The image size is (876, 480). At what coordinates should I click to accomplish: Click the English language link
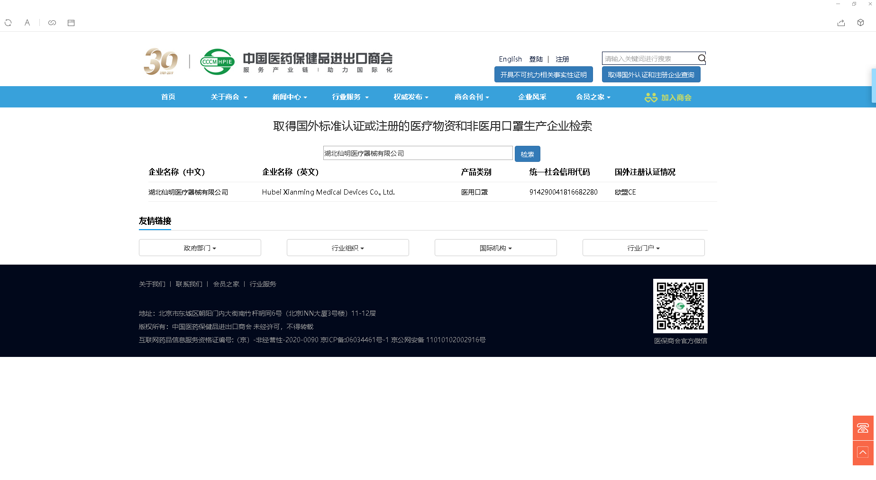click(x=510, y=59)
